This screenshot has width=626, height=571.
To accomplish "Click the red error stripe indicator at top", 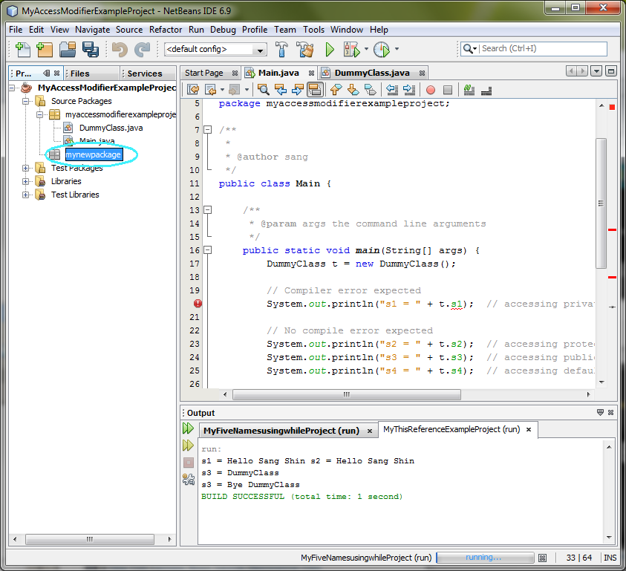I will click(612, 107).
